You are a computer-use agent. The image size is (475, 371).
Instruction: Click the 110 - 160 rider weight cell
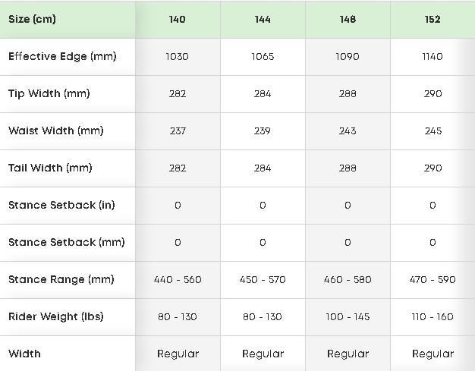coord(433,316)
